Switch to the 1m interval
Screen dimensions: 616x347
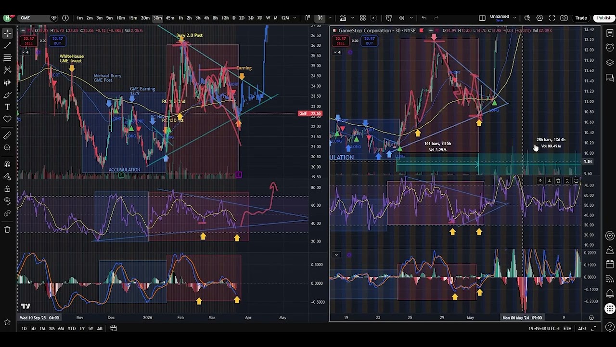click(79, 18)
